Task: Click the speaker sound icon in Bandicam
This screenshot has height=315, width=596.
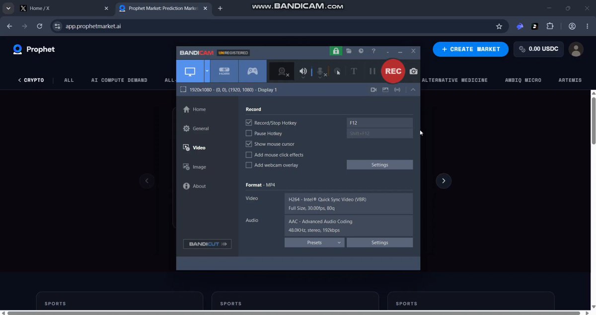Action: coord(303,72)
